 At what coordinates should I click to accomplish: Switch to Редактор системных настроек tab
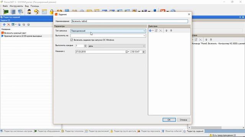click(x=16, y=131)
